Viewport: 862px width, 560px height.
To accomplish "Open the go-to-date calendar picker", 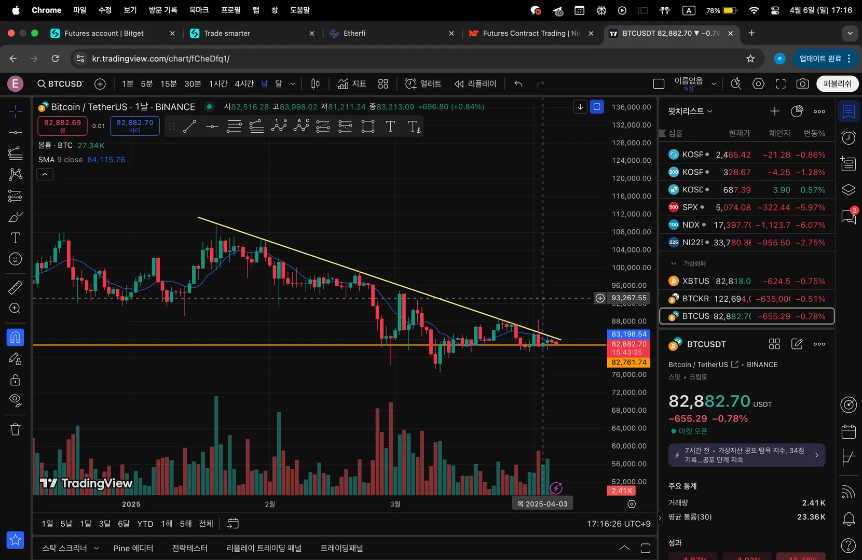I will pos(233,524).
